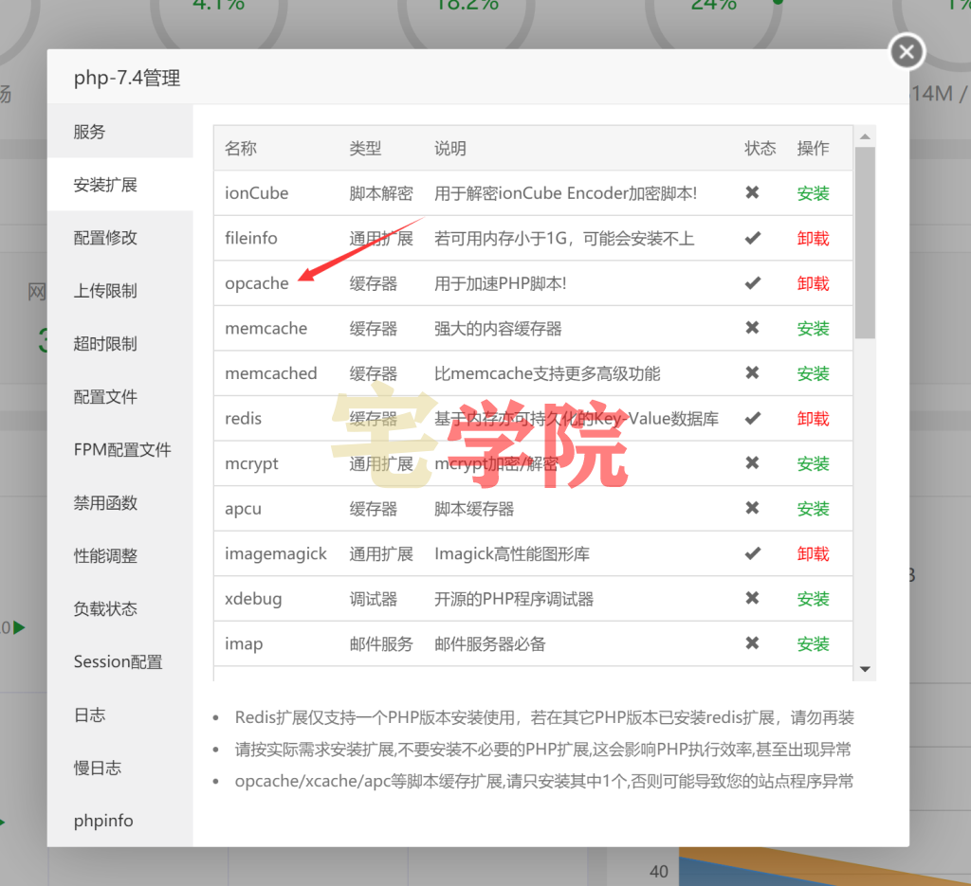This screenshot has height=886, width=971.
Task: Click the ionCube extension name
Action: (256, 193)
